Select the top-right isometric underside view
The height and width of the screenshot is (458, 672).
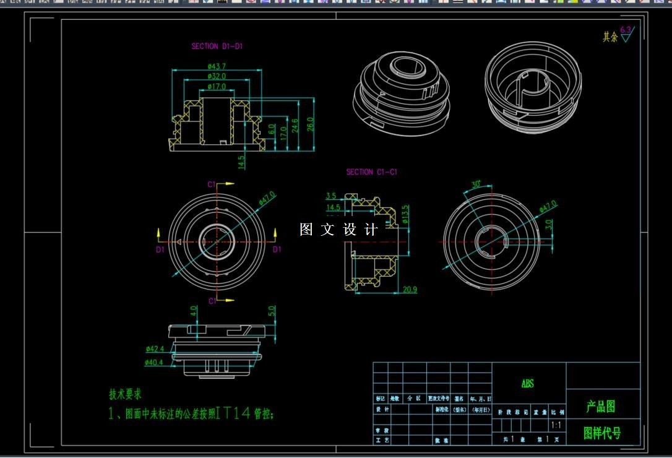tap(533, 87)
